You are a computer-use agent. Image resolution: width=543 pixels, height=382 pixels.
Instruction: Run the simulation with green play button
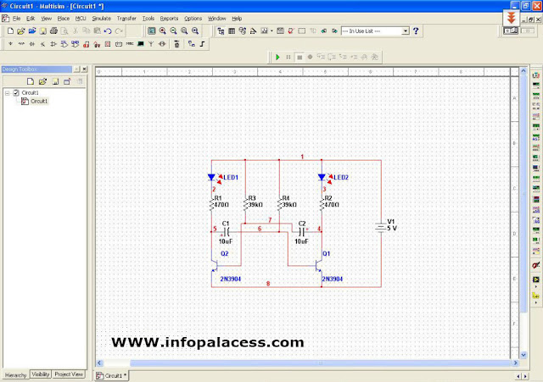tap(277, 57)
